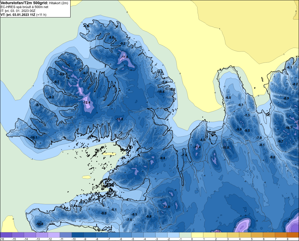The height and width of the screenshot is (241, 299).
Task: Click the -5.4 temperature label
Action: coord(164,82)
